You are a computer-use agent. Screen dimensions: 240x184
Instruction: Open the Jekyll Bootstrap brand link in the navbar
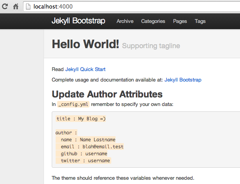(78, 21)
